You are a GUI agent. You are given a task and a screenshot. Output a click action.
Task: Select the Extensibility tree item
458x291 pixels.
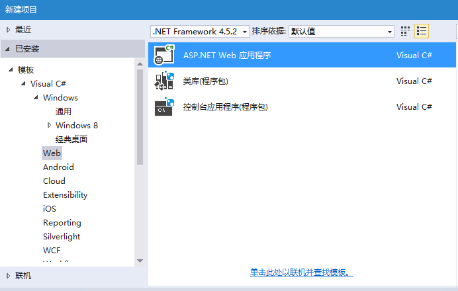pyautogui.click(x=65, y=195)
